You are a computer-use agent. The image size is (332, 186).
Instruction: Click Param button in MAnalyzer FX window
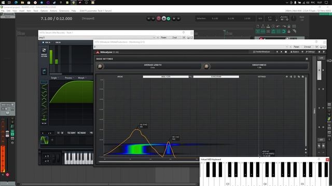pyautogui.click(x=296, y=47)
